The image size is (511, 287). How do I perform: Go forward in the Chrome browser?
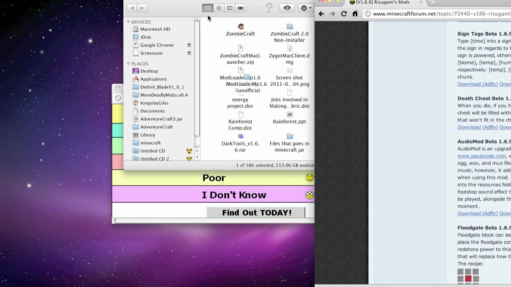pos(333,14)
